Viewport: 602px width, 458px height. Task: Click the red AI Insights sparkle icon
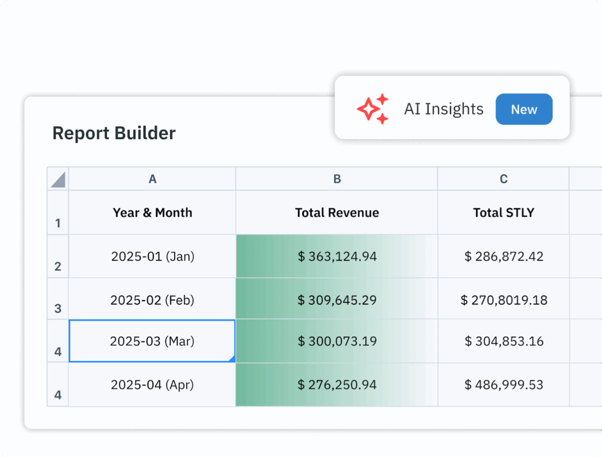click(x=373, y=109)
